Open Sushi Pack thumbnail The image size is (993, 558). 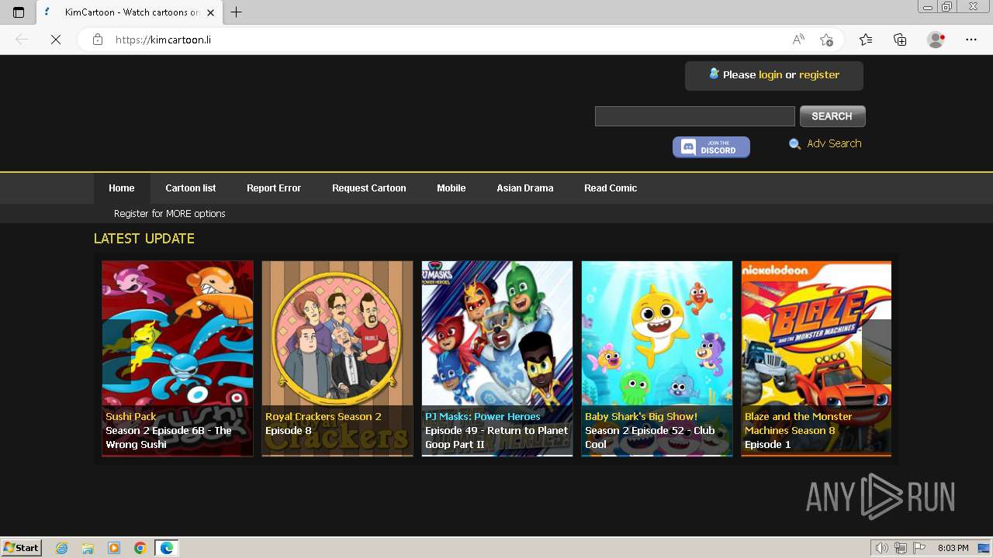(x=178, y=358)
